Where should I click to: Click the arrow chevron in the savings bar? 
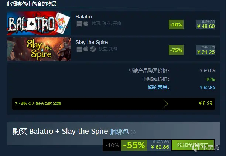pyautogui.click(x=166, y=104)
